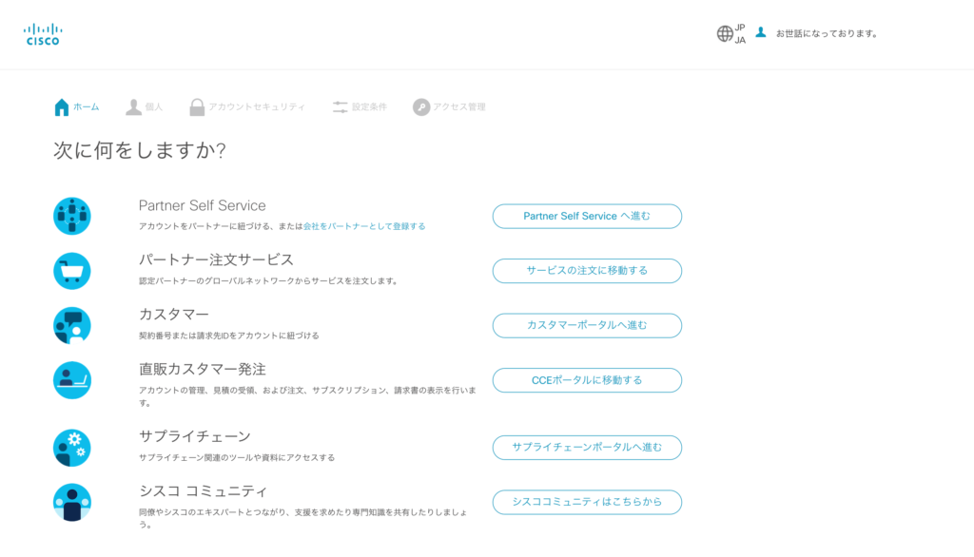Click the 認定パートナーのグローバルネットワーク description text
This screenshot has width=974, height=557.
coord(268,280)
